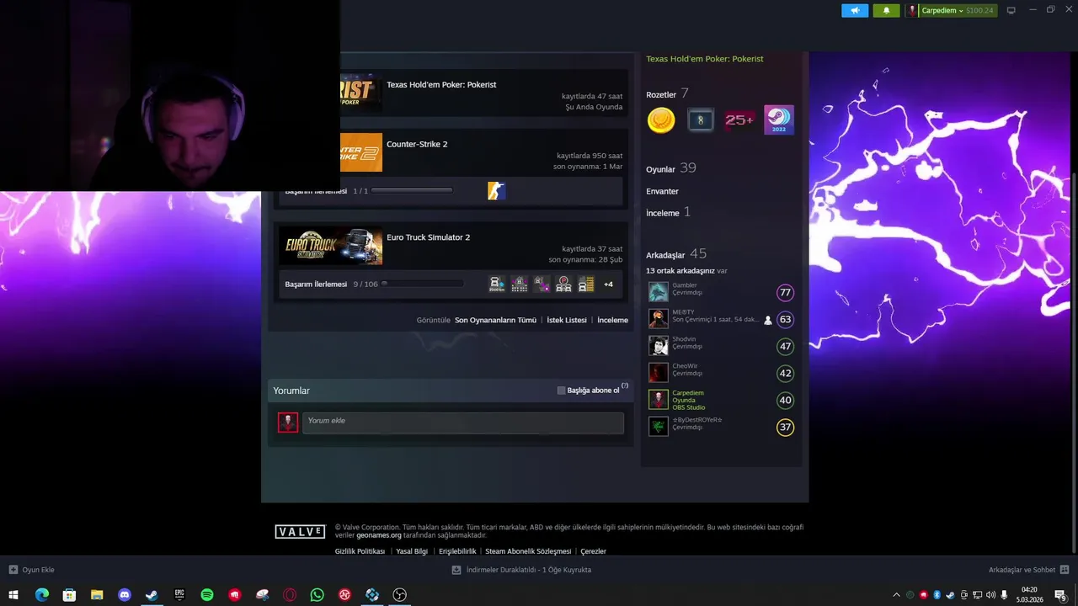Open Valve logo in footer

point(300,532)
